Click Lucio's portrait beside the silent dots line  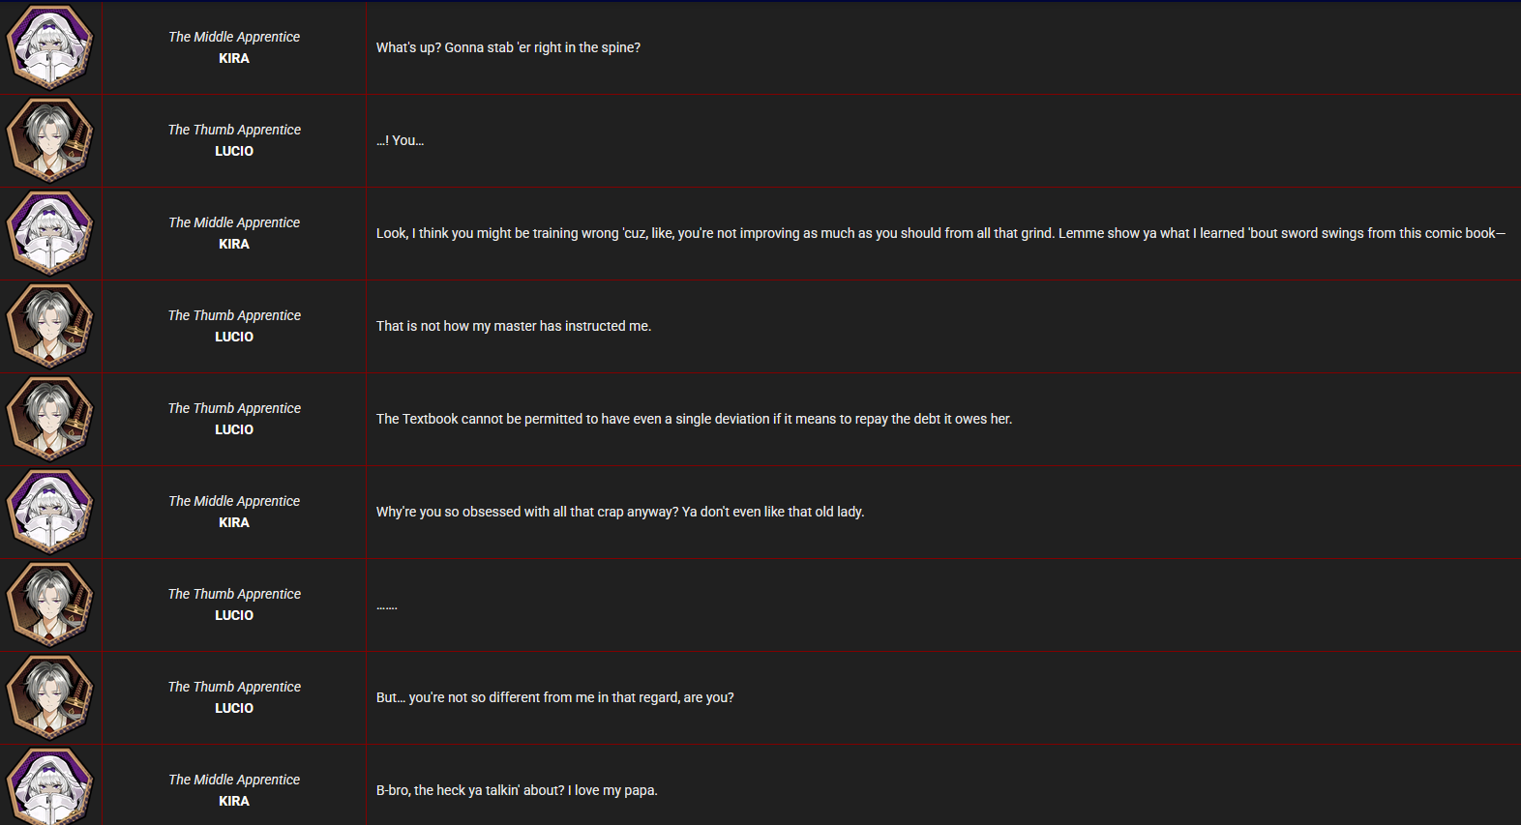coord(49,604)
